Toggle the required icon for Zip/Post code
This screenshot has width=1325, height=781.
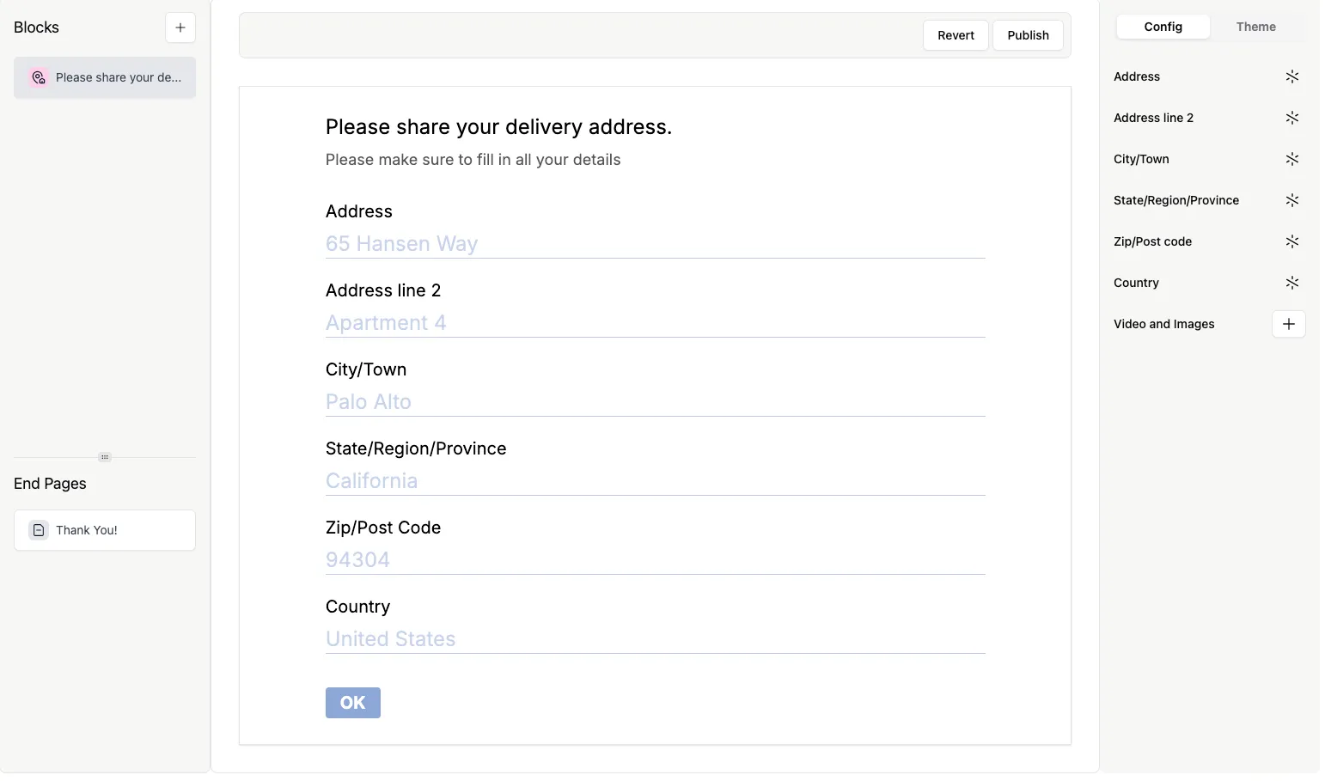[1293, 241]
